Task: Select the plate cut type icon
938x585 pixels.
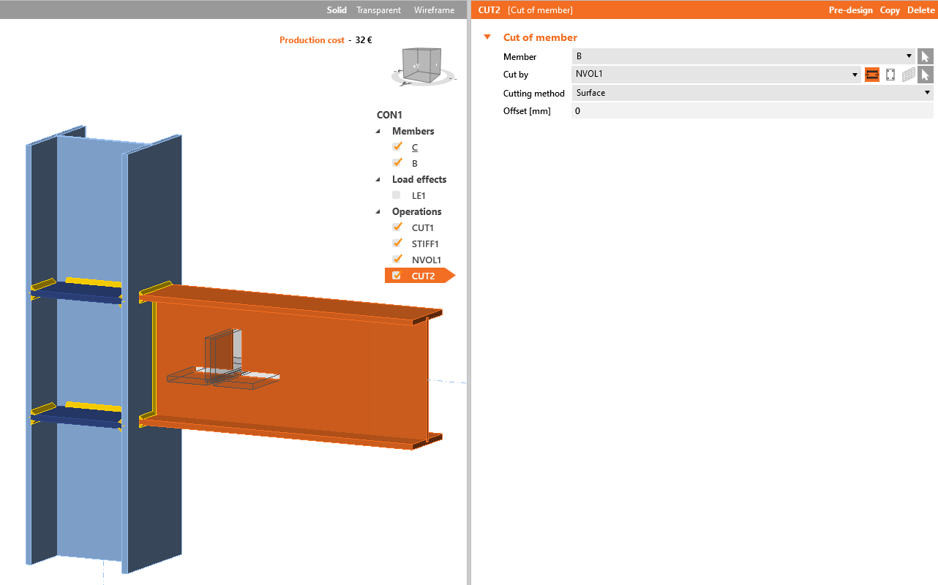Action: 890,75
